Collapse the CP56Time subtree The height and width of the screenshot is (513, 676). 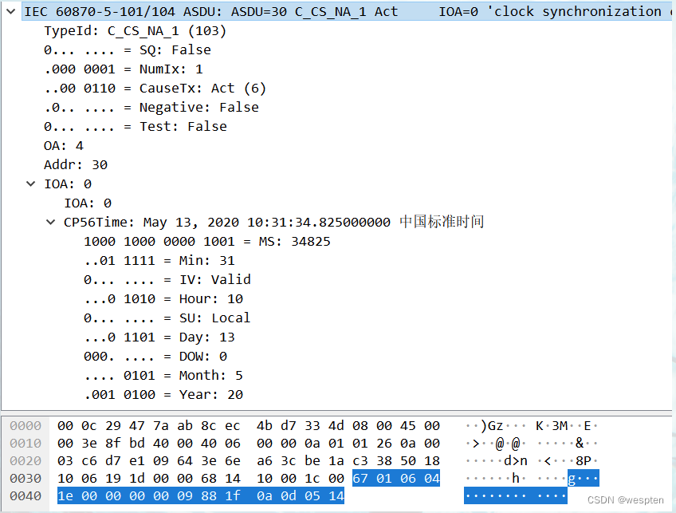coord(51,223)
